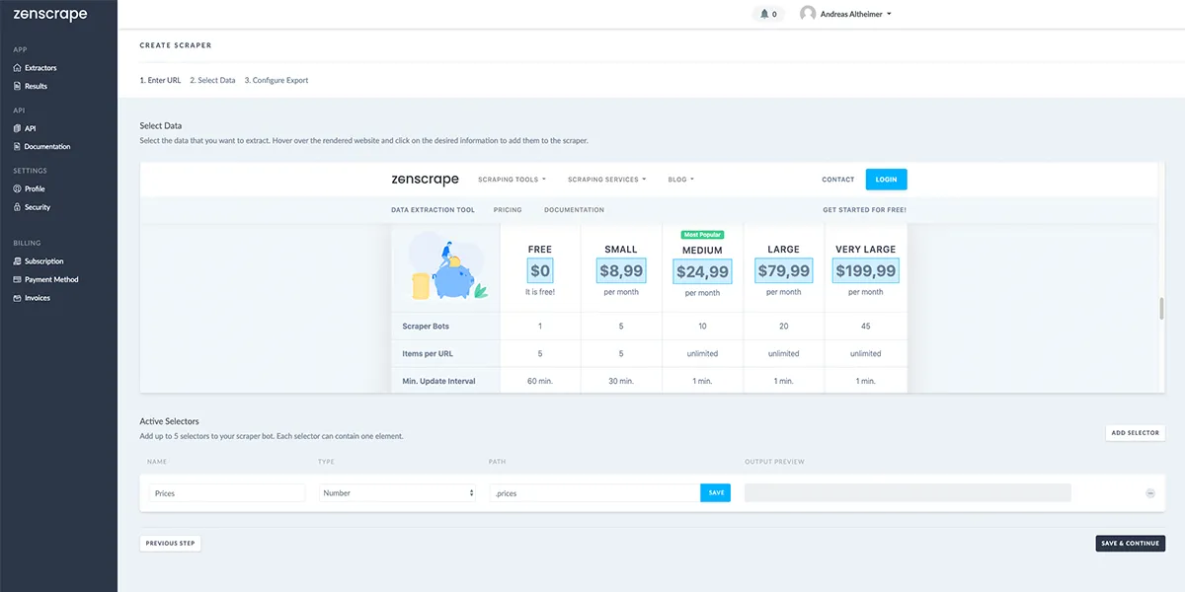Click the VERY LARGE plan heading
The height and width of the screenshot is (592, 1185).
click(865, 250)
